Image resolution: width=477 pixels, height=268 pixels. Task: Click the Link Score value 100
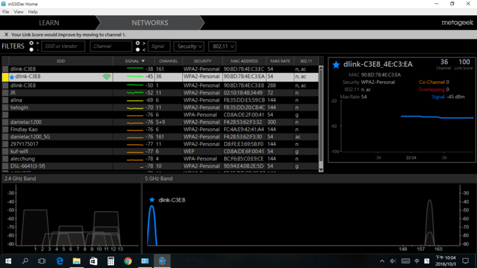coord(464,62)
